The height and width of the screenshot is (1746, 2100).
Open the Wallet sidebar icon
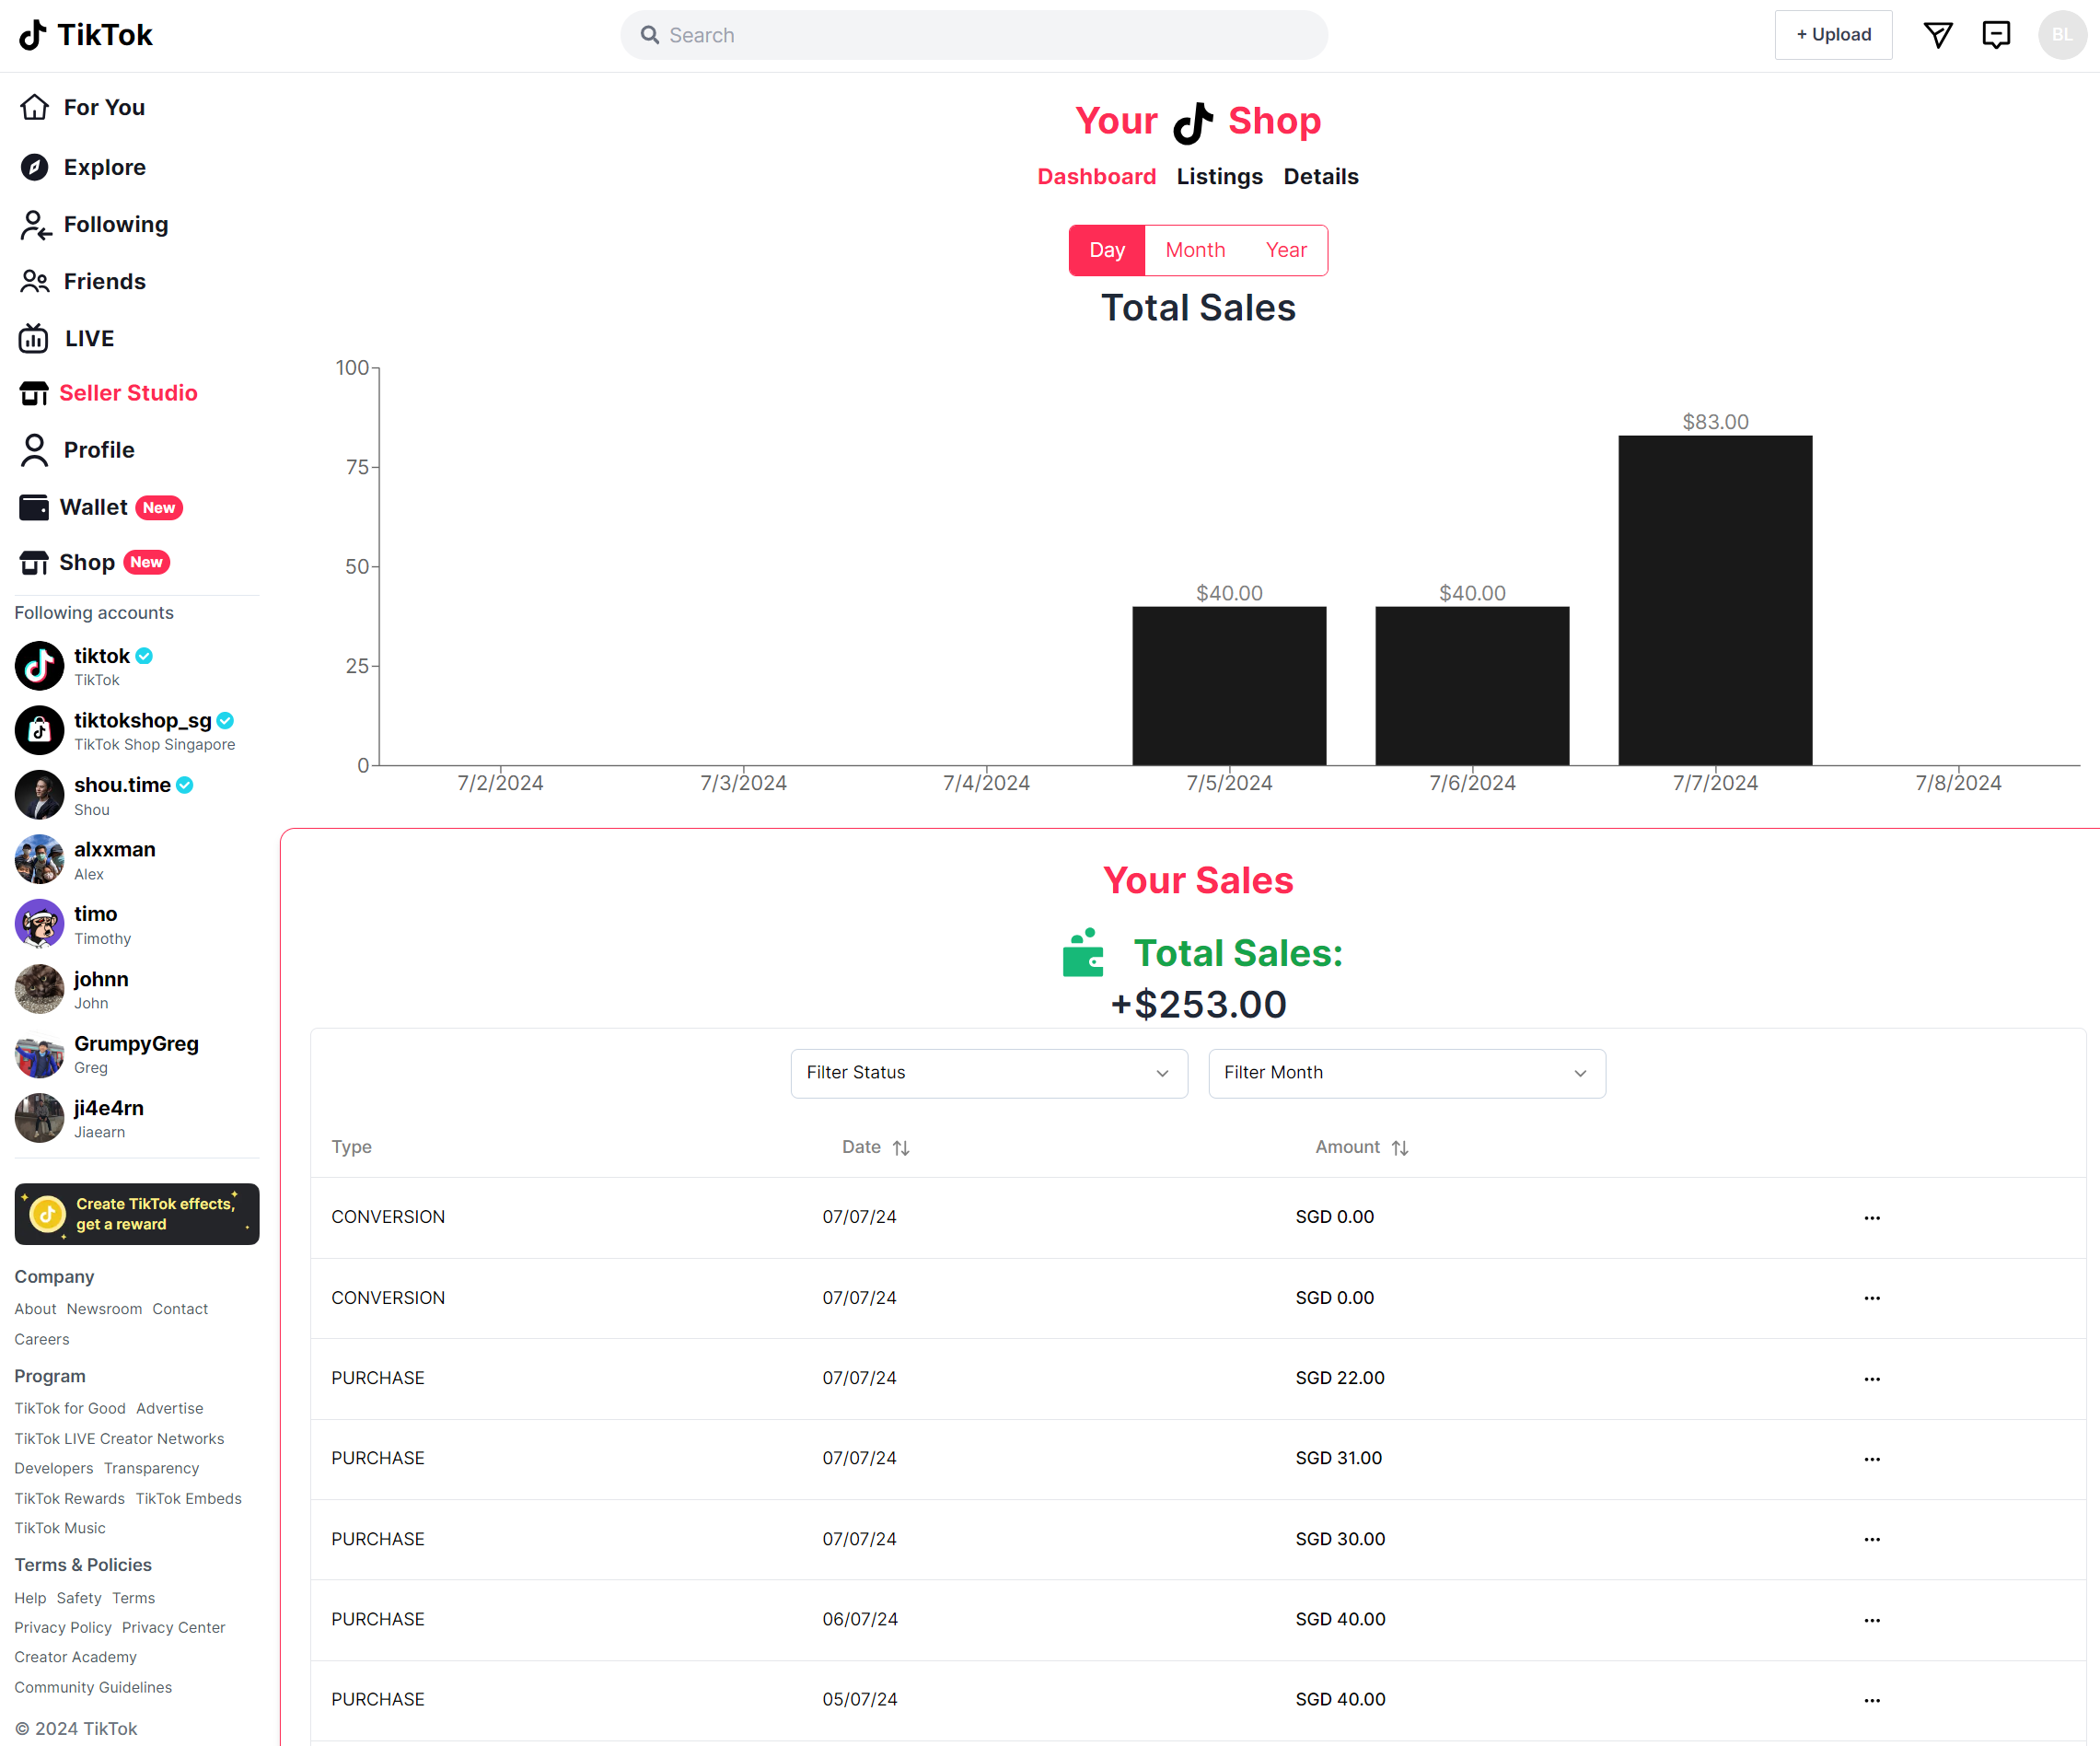pyautogui.click(x=35, y=507)
